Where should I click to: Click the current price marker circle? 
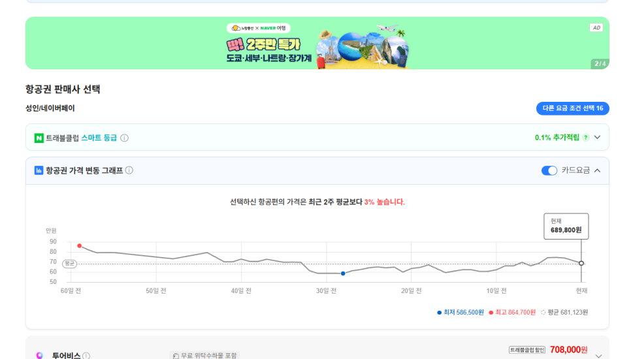581,263
